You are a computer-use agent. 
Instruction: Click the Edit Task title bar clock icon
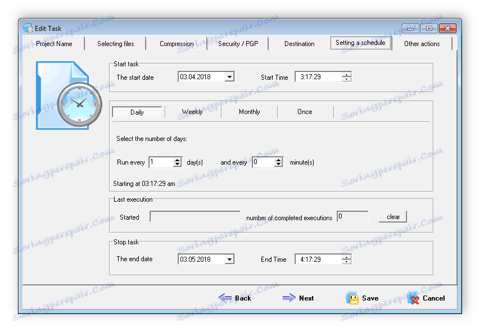tap(28, 28)
